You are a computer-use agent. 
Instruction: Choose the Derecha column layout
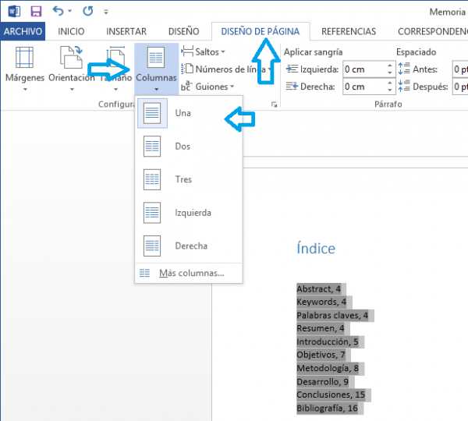pyautogui.click(x=189, y=246)
